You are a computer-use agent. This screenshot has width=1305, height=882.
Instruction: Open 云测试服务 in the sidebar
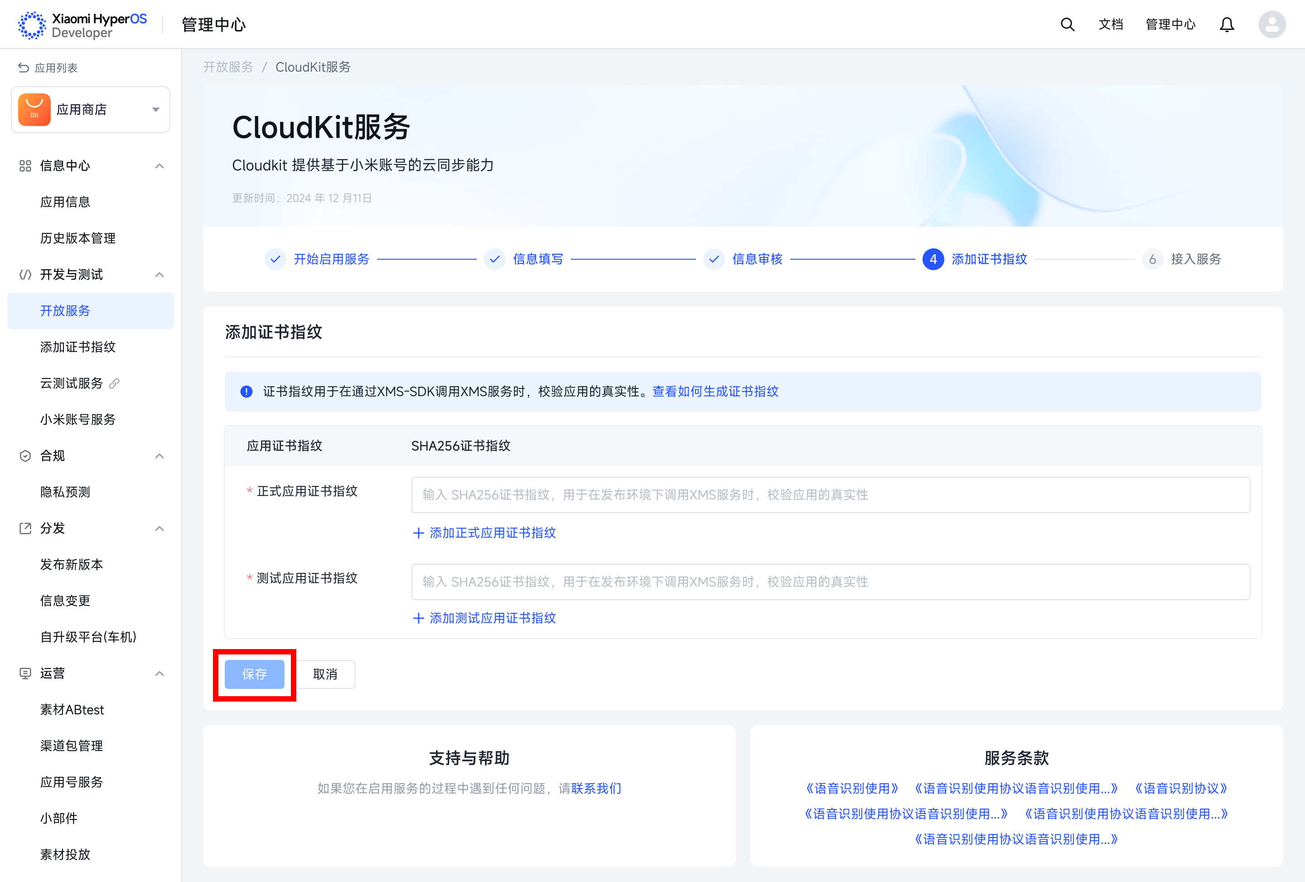click(x=71, y=383)
